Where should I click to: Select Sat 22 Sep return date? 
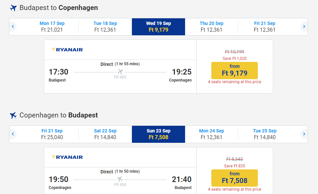(x=105, y=134)
